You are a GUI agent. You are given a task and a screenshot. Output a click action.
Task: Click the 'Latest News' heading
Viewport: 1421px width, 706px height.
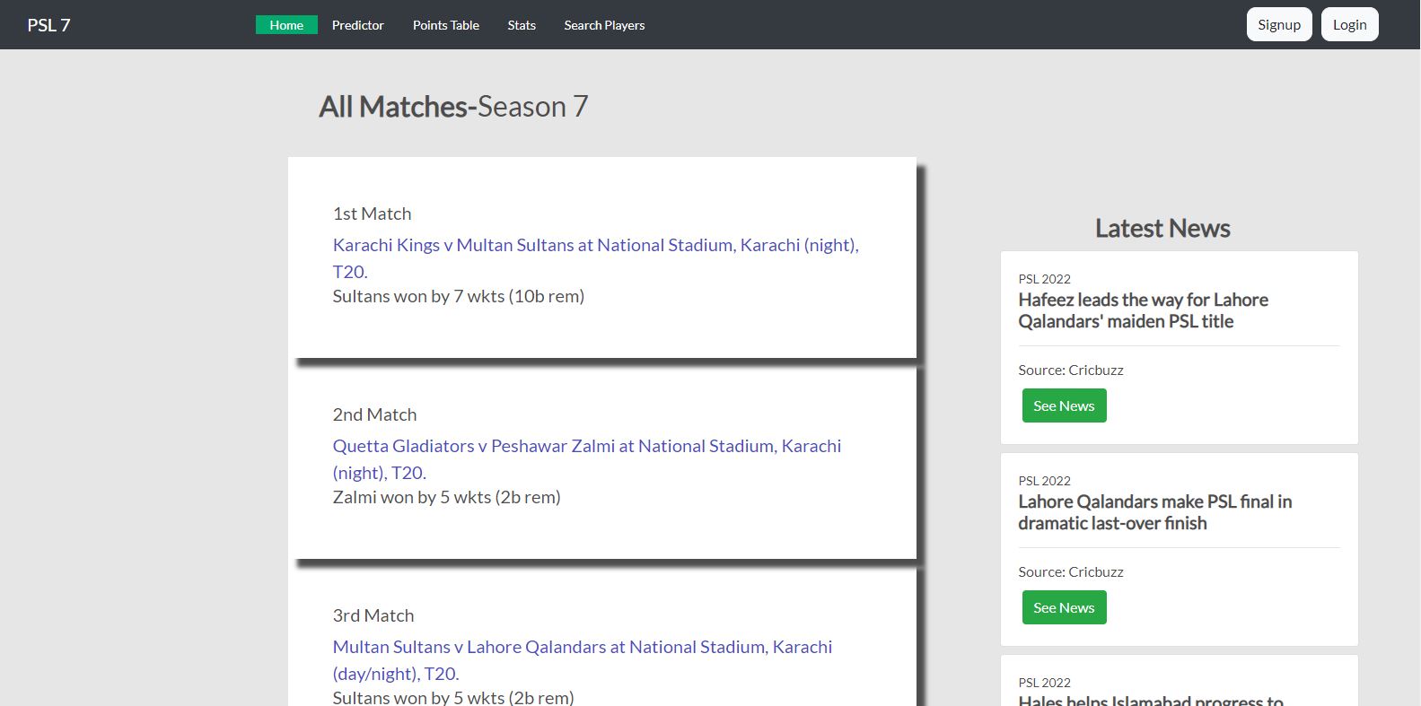click(1162, 228)
